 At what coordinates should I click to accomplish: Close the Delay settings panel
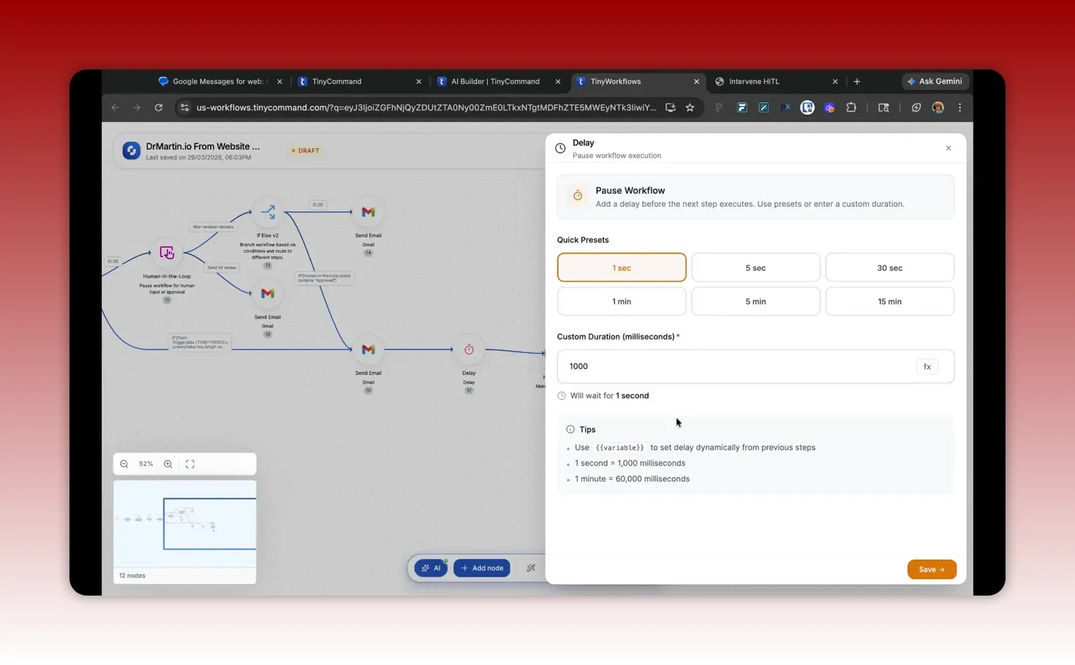pos(948,148)
